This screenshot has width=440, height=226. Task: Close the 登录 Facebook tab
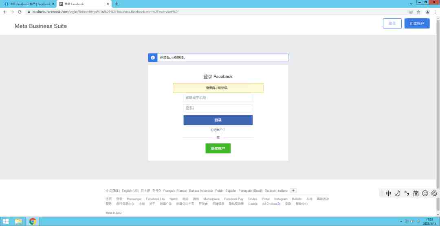point(108,4)
